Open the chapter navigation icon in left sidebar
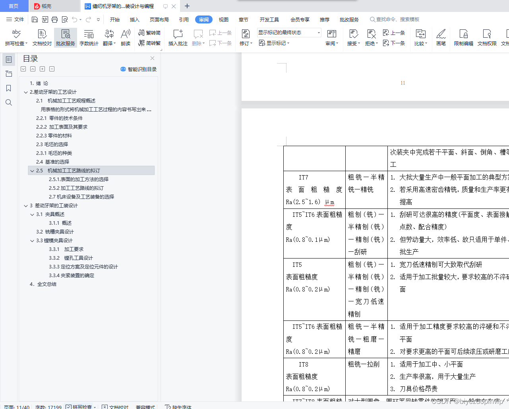The height and width of the screenshot is (409, 509). (x=9, y=74)
